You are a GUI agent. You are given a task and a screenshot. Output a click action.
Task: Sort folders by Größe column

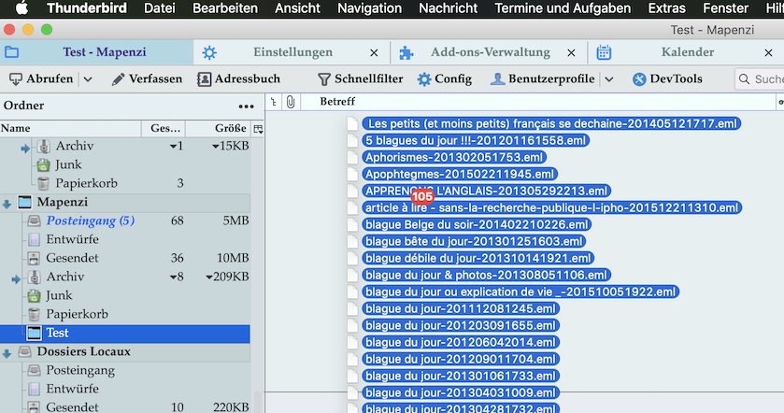218,129
